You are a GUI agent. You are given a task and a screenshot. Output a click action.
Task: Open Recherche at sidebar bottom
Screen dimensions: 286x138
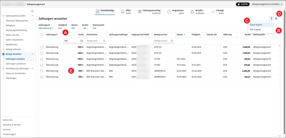tap(8, 120)
